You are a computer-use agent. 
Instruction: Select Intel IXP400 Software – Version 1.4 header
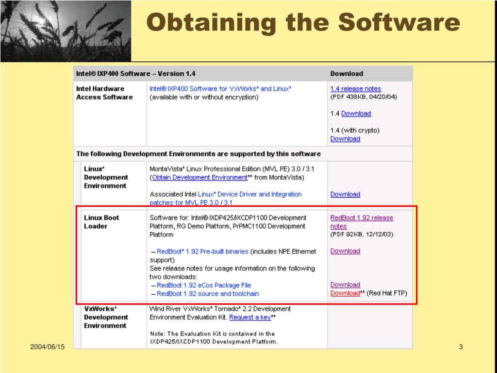[136, 74]
